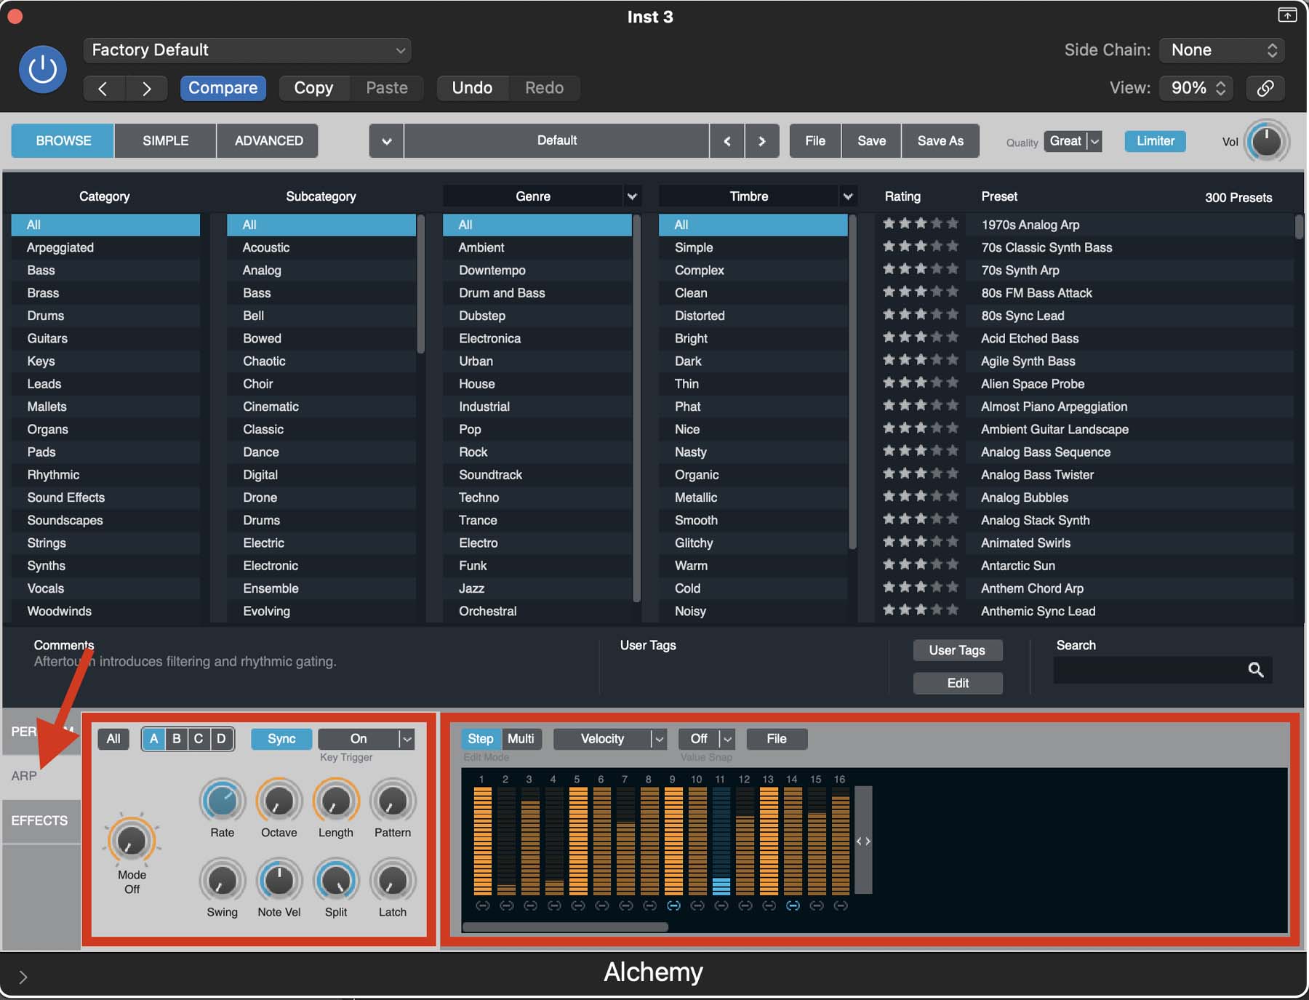1309x1000 pixels.
Task: Enable Multi edit mode
Action: pos(521,739)
